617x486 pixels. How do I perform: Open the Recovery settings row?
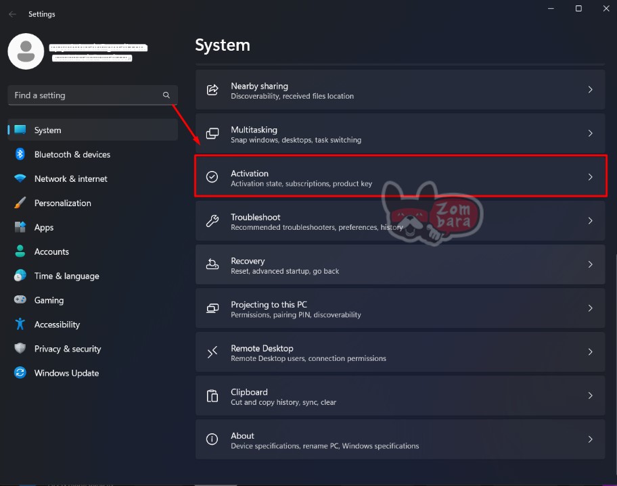(x=401, y=264)
